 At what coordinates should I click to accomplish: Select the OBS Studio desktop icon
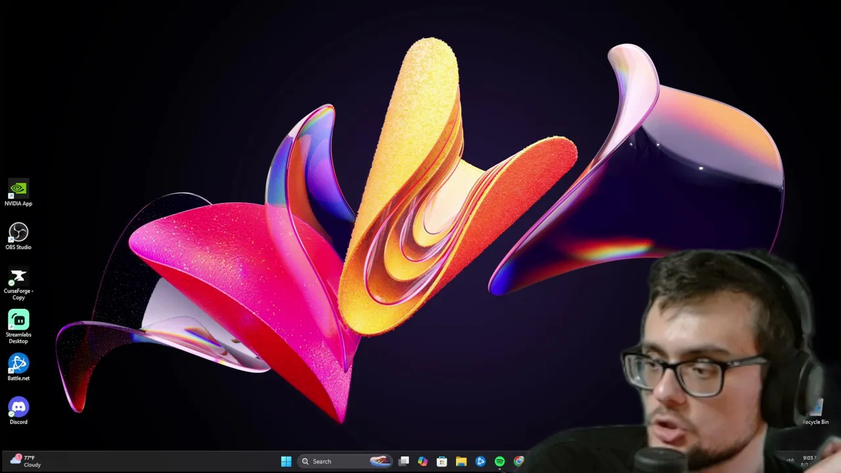[x=18, y=236]
